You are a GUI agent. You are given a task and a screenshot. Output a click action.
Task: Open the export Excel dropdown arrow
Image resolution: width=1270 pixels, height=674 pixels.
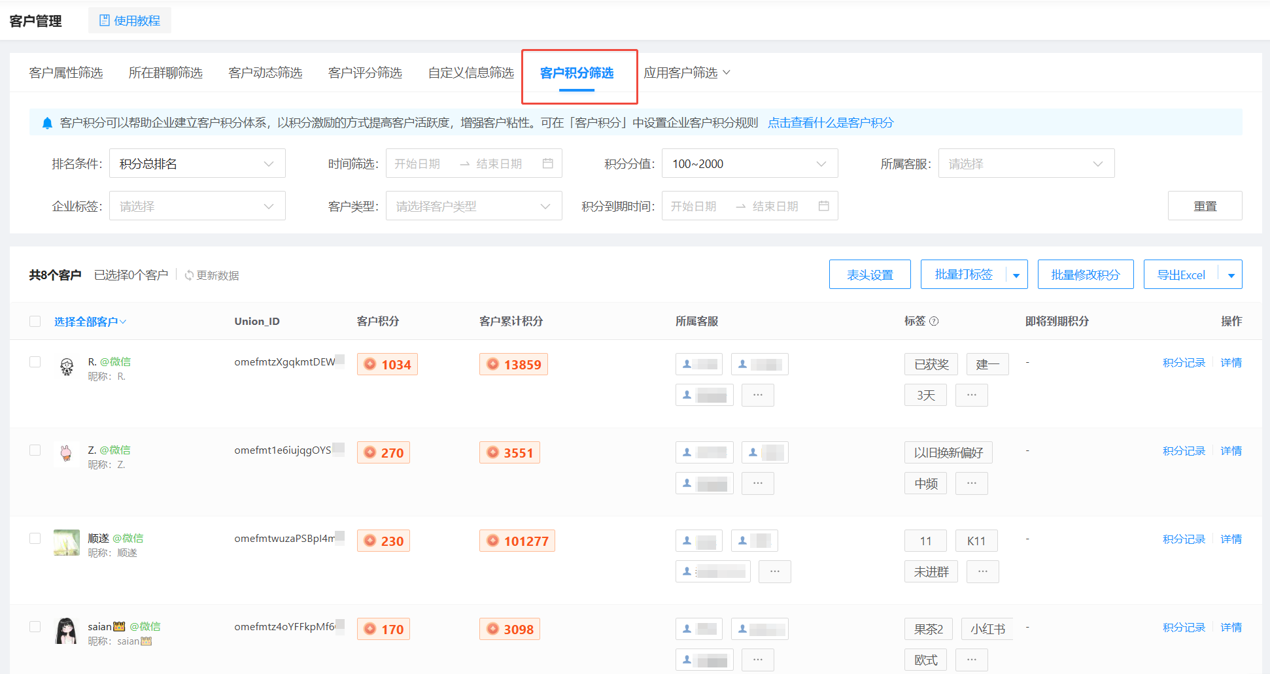[1231, 275]
